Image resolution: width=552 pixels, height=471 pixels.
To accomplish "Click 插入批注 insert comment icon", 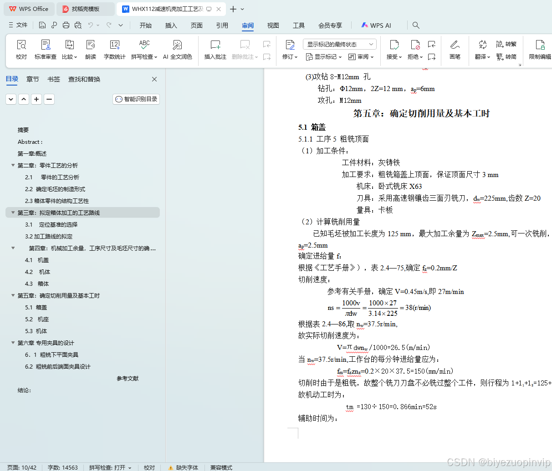I will pyautogui.click(x=215, y=50).
